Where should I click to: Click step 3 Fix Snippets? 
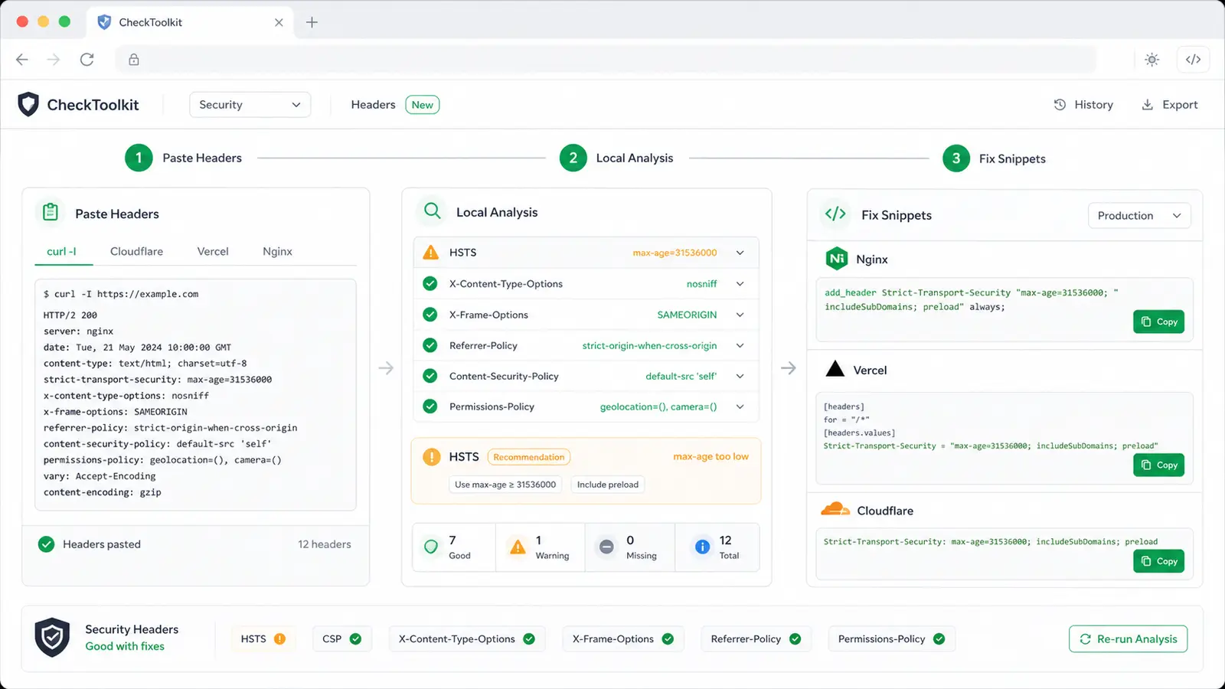pos(994,158)
